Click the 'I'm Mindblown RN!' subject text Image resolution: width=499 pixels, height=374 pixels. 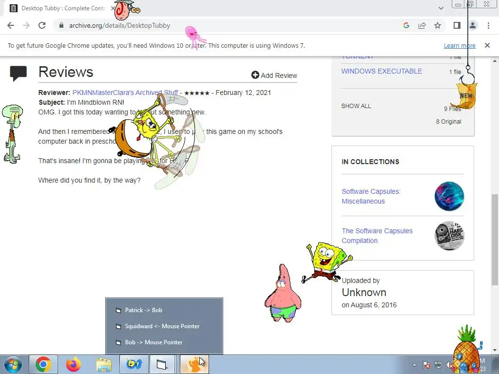coord(96,102)
